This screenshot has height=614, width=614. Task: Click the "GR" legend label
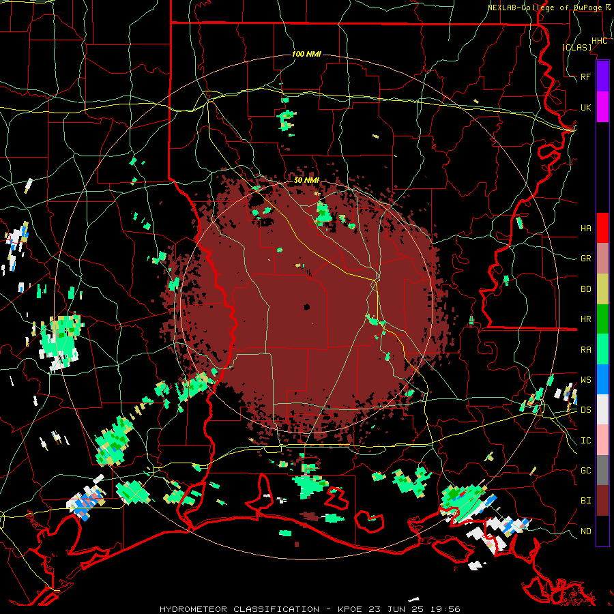coord(586,259)
